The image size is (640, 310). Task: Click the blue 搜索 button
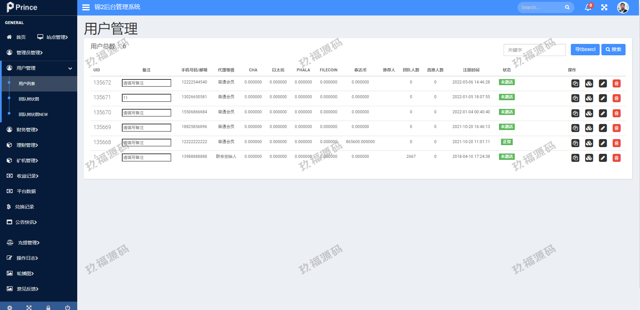pos(613,50)
